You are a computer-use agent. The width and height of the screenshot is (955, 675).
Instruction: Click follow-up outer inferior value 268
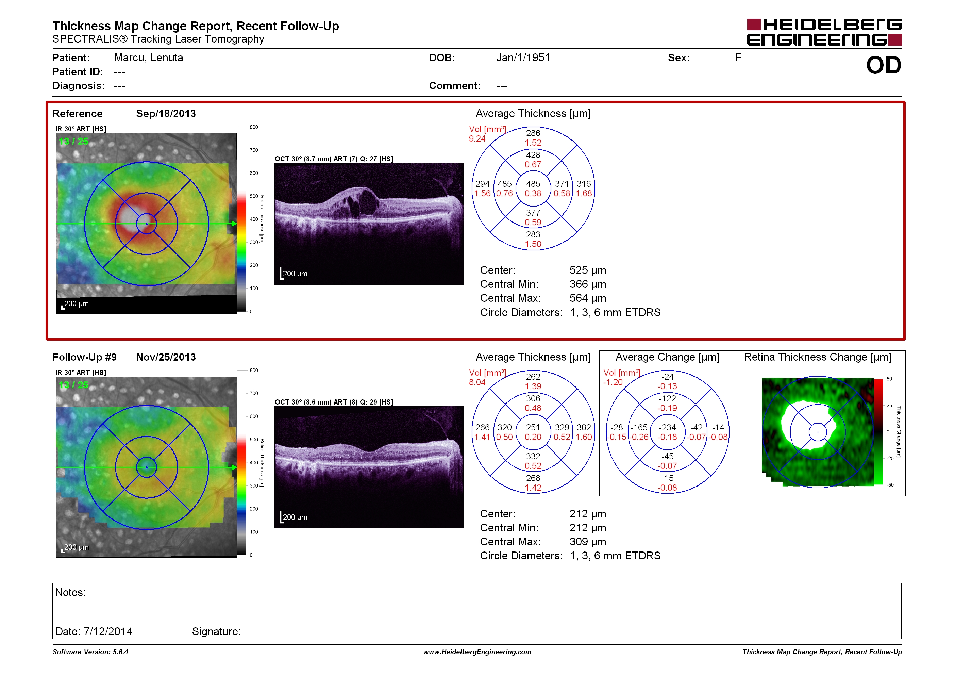click(533, 478)
